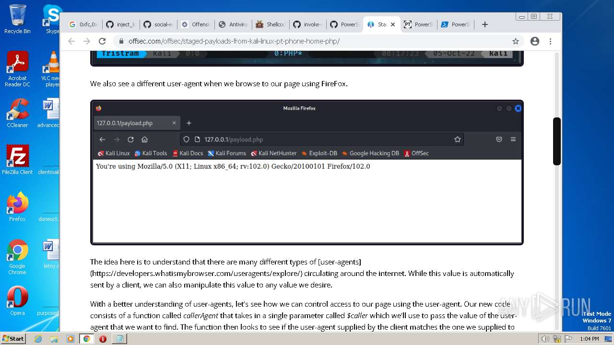The width and height of the screenshot is (614, 345).
Task: Open the media player taskbar icon
Action: [x=71, y=338]
